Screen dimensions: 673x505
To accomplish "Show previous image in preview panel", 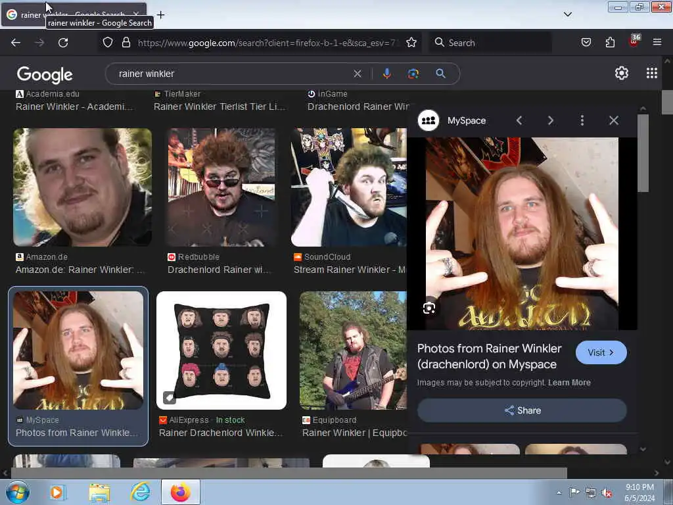I will coord(519,121).
